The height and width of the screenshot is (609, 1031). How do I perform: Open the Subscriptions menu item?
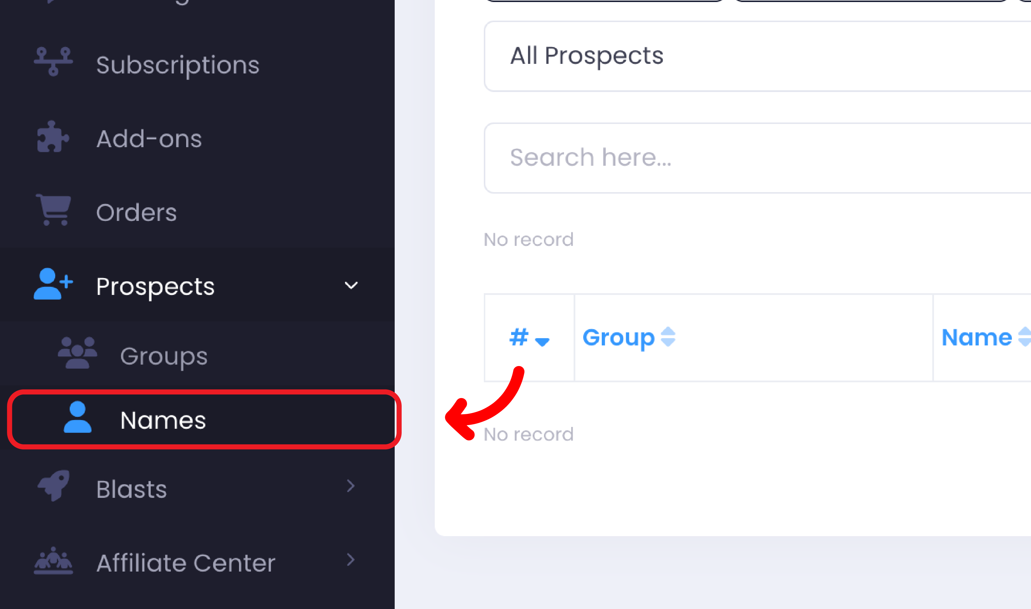[177, 65]
